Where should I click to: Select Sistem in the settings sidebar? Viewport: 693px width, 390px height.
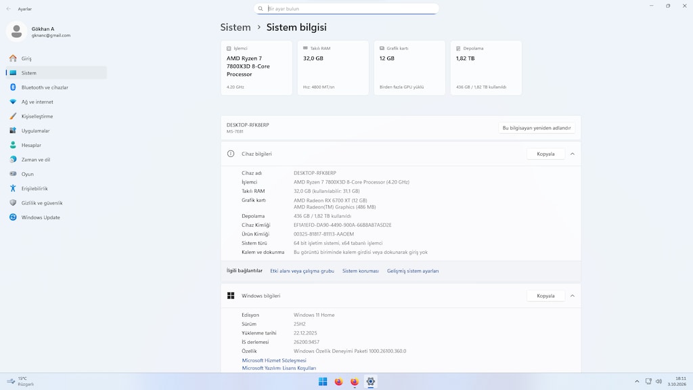pos(57,73)
